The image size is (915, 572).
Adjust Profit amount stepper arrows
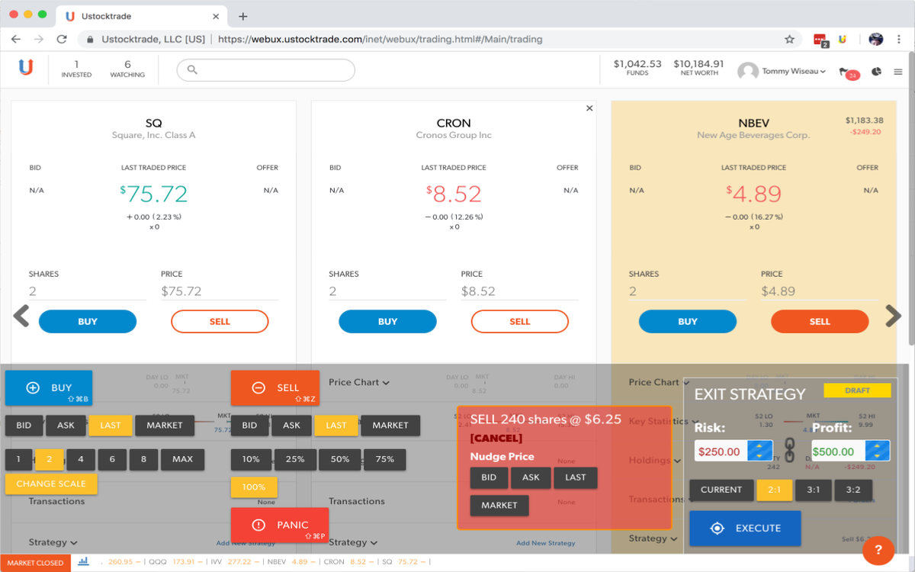(x=877, y=451)
